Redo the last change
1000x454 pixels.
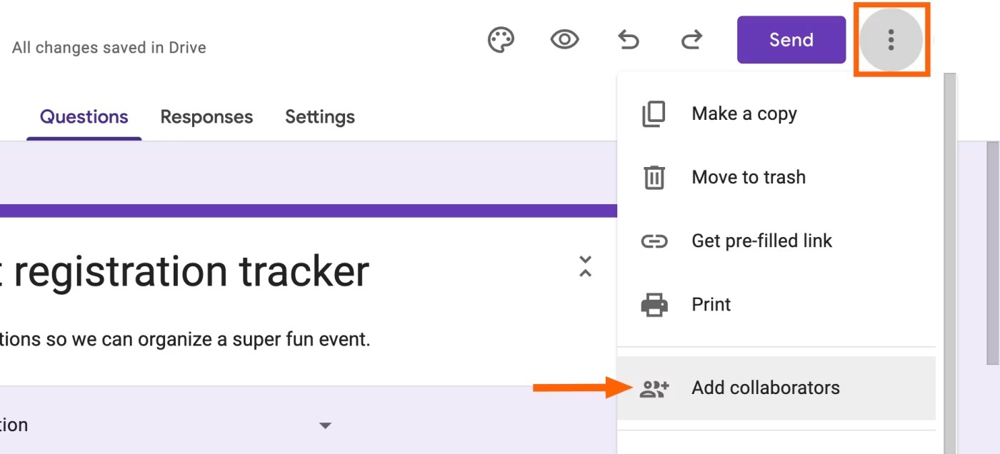point(691,41)
